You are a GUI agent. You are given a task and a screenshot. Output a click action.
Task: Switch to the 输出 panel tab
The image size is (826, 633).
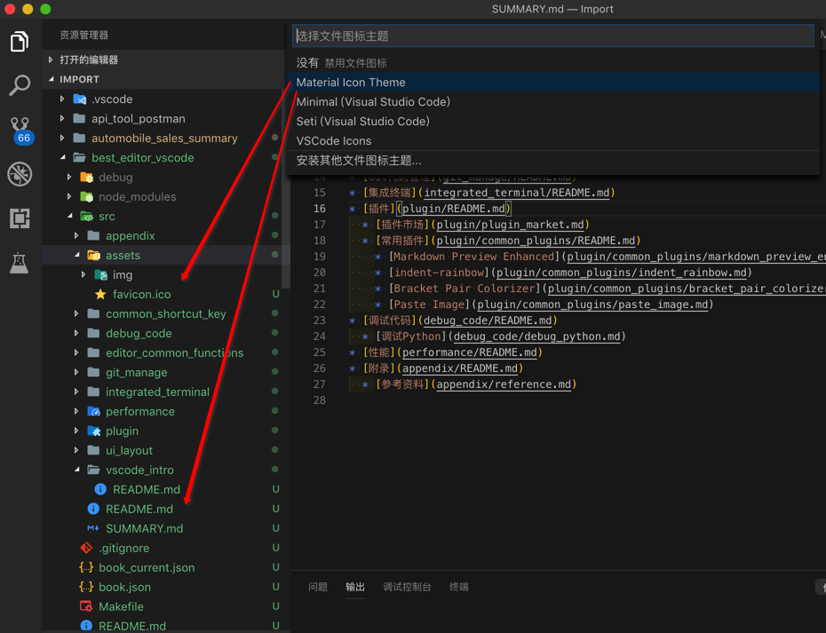click(355, 587)
